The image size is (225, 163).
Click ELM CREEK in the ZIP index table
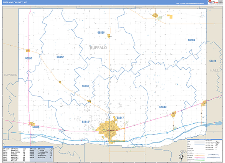[x=15, y=152]
